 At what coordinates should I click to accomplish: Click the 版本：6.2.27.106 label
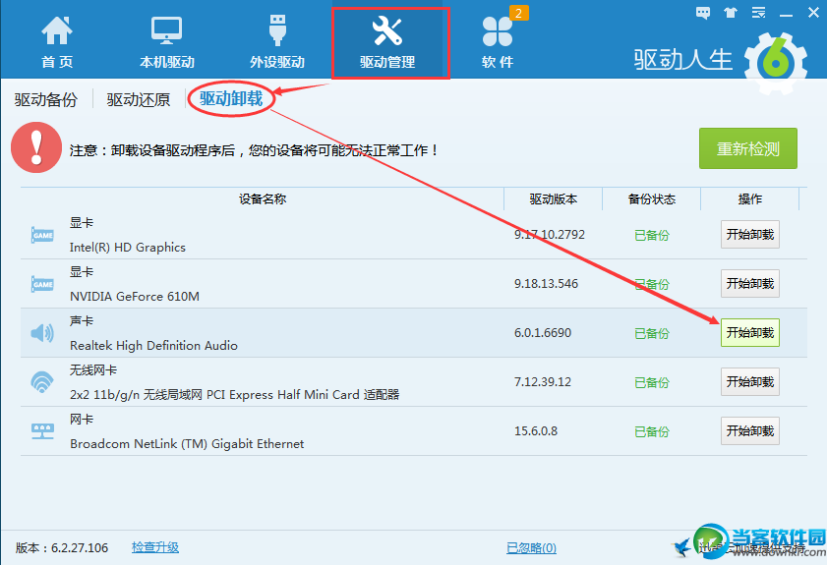point(62,548)
